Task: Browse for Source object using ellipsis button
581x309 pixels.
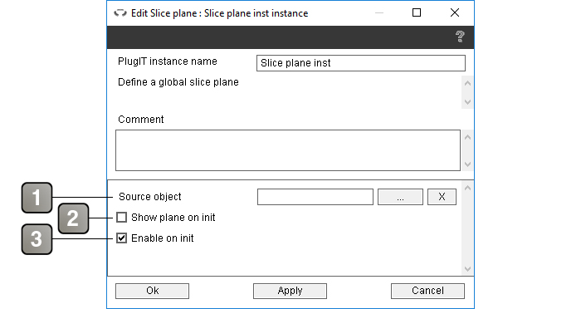Action: pos(400,197)
